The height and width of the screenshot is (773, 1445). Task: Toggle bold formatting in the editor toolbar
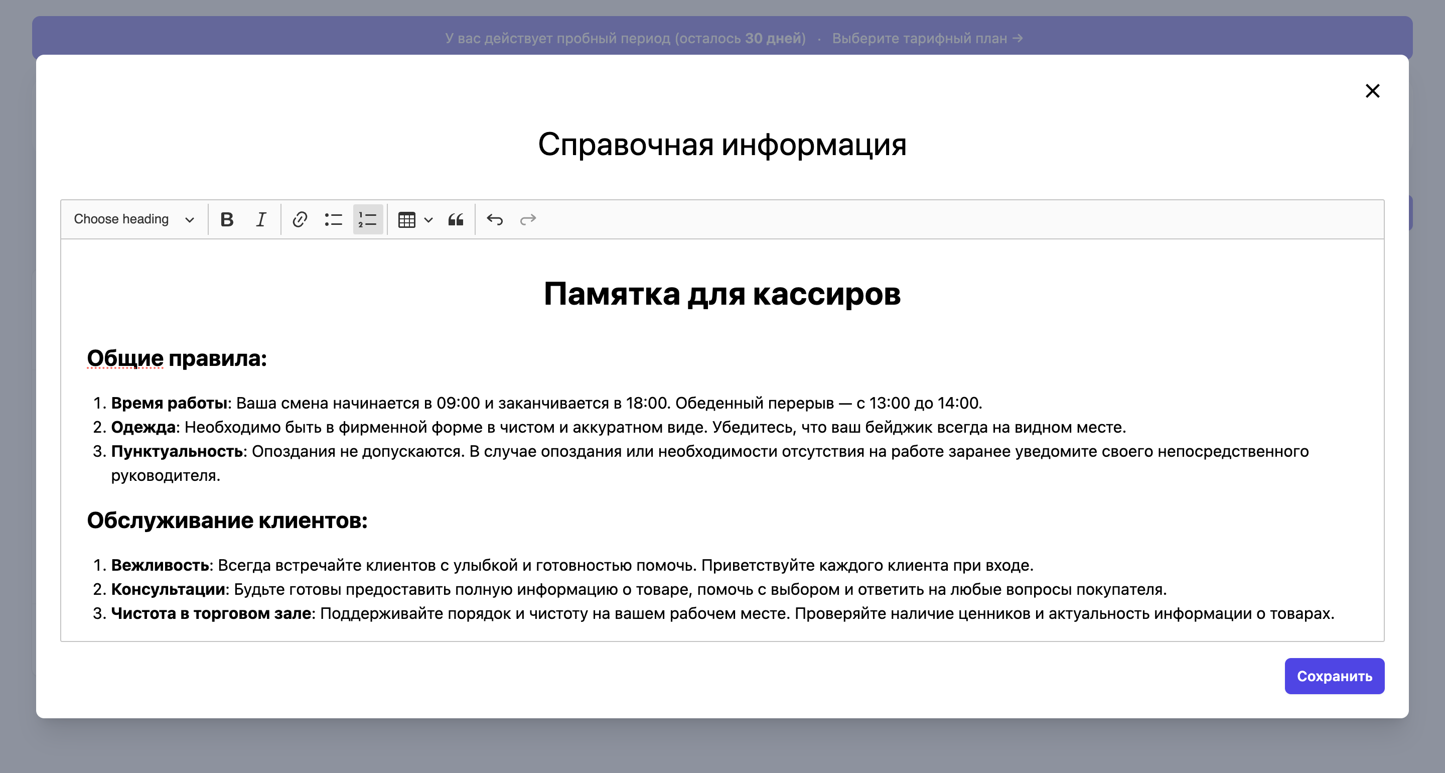227,219
